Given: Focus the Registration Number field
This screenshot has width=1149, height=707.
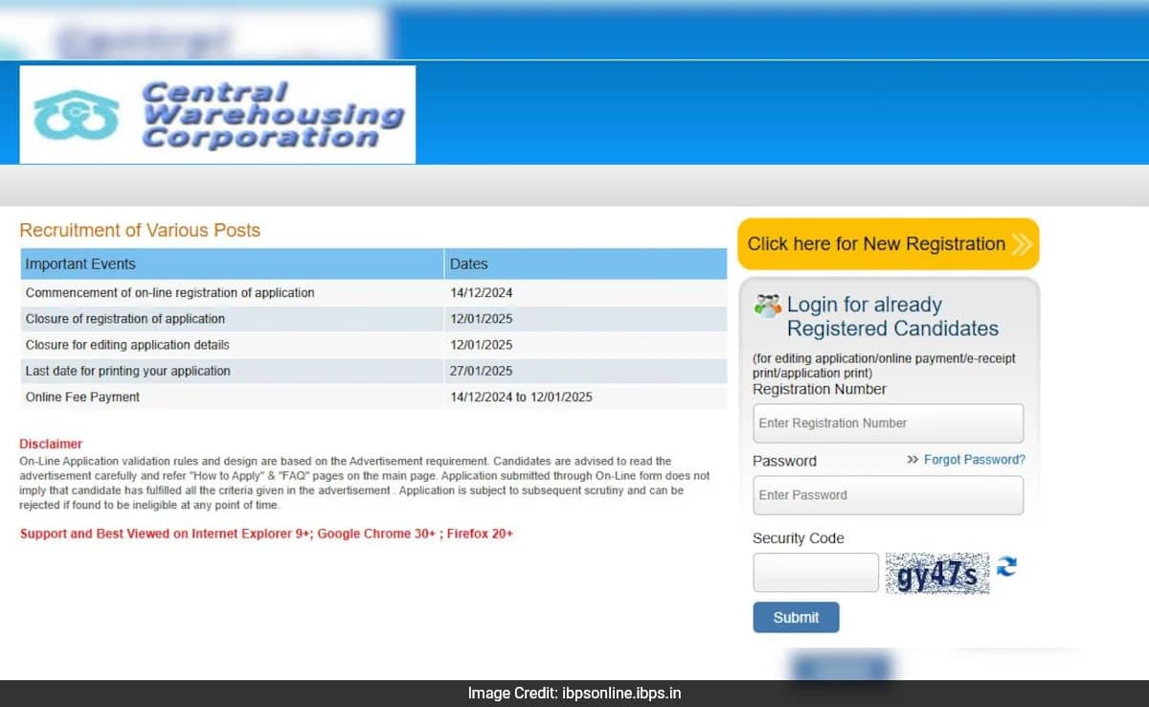Looking at the screenshot, I should 888,423.
